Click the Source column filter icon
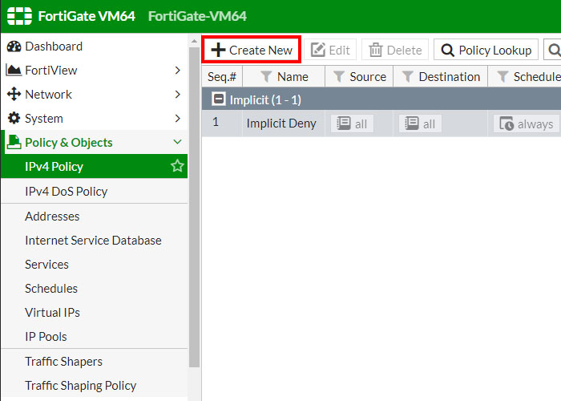Viewport: 561px width, 401px height. (338, 77)
